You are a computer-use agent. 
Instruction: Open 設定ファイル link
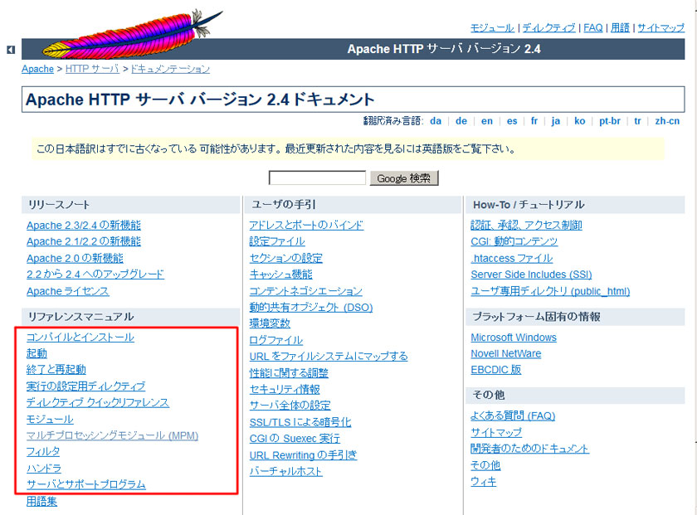pyautogui.click(x=277, y=241)
